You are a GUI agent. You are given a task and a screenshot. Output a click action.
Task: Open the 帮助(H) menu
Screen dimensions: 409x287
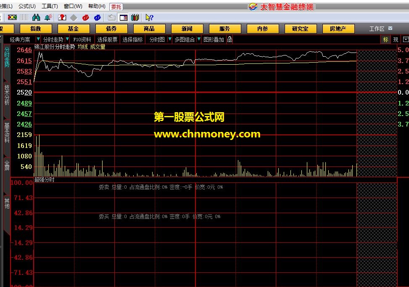tap(97, 6)
